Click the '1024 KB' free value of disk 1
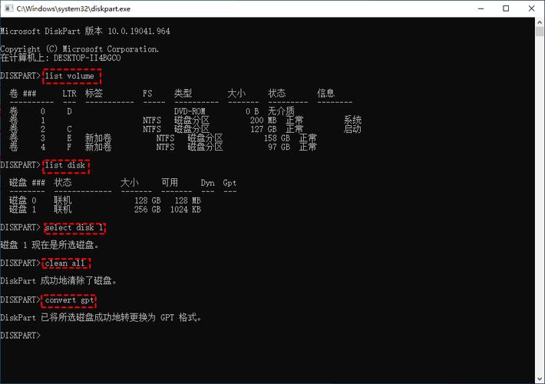This screenshot has width=545, height=384. [x=185, y=210]
